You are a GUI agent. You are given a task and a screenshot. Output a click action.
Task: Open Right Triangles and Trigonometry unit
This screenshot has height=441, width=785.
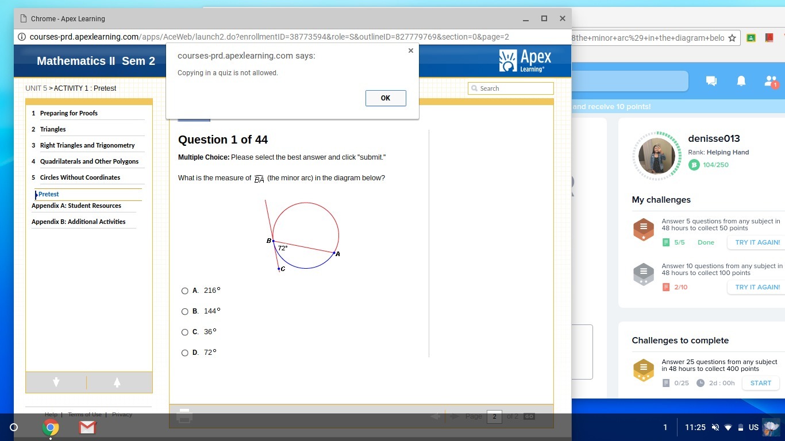[87, 145]
